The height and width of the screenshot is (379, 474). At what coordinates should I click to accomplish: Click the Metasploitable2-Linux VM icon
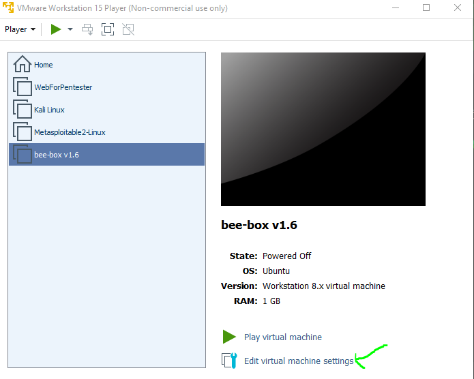23,132
